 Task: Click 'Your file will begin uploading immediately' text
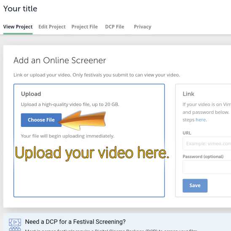coord(67,136)
